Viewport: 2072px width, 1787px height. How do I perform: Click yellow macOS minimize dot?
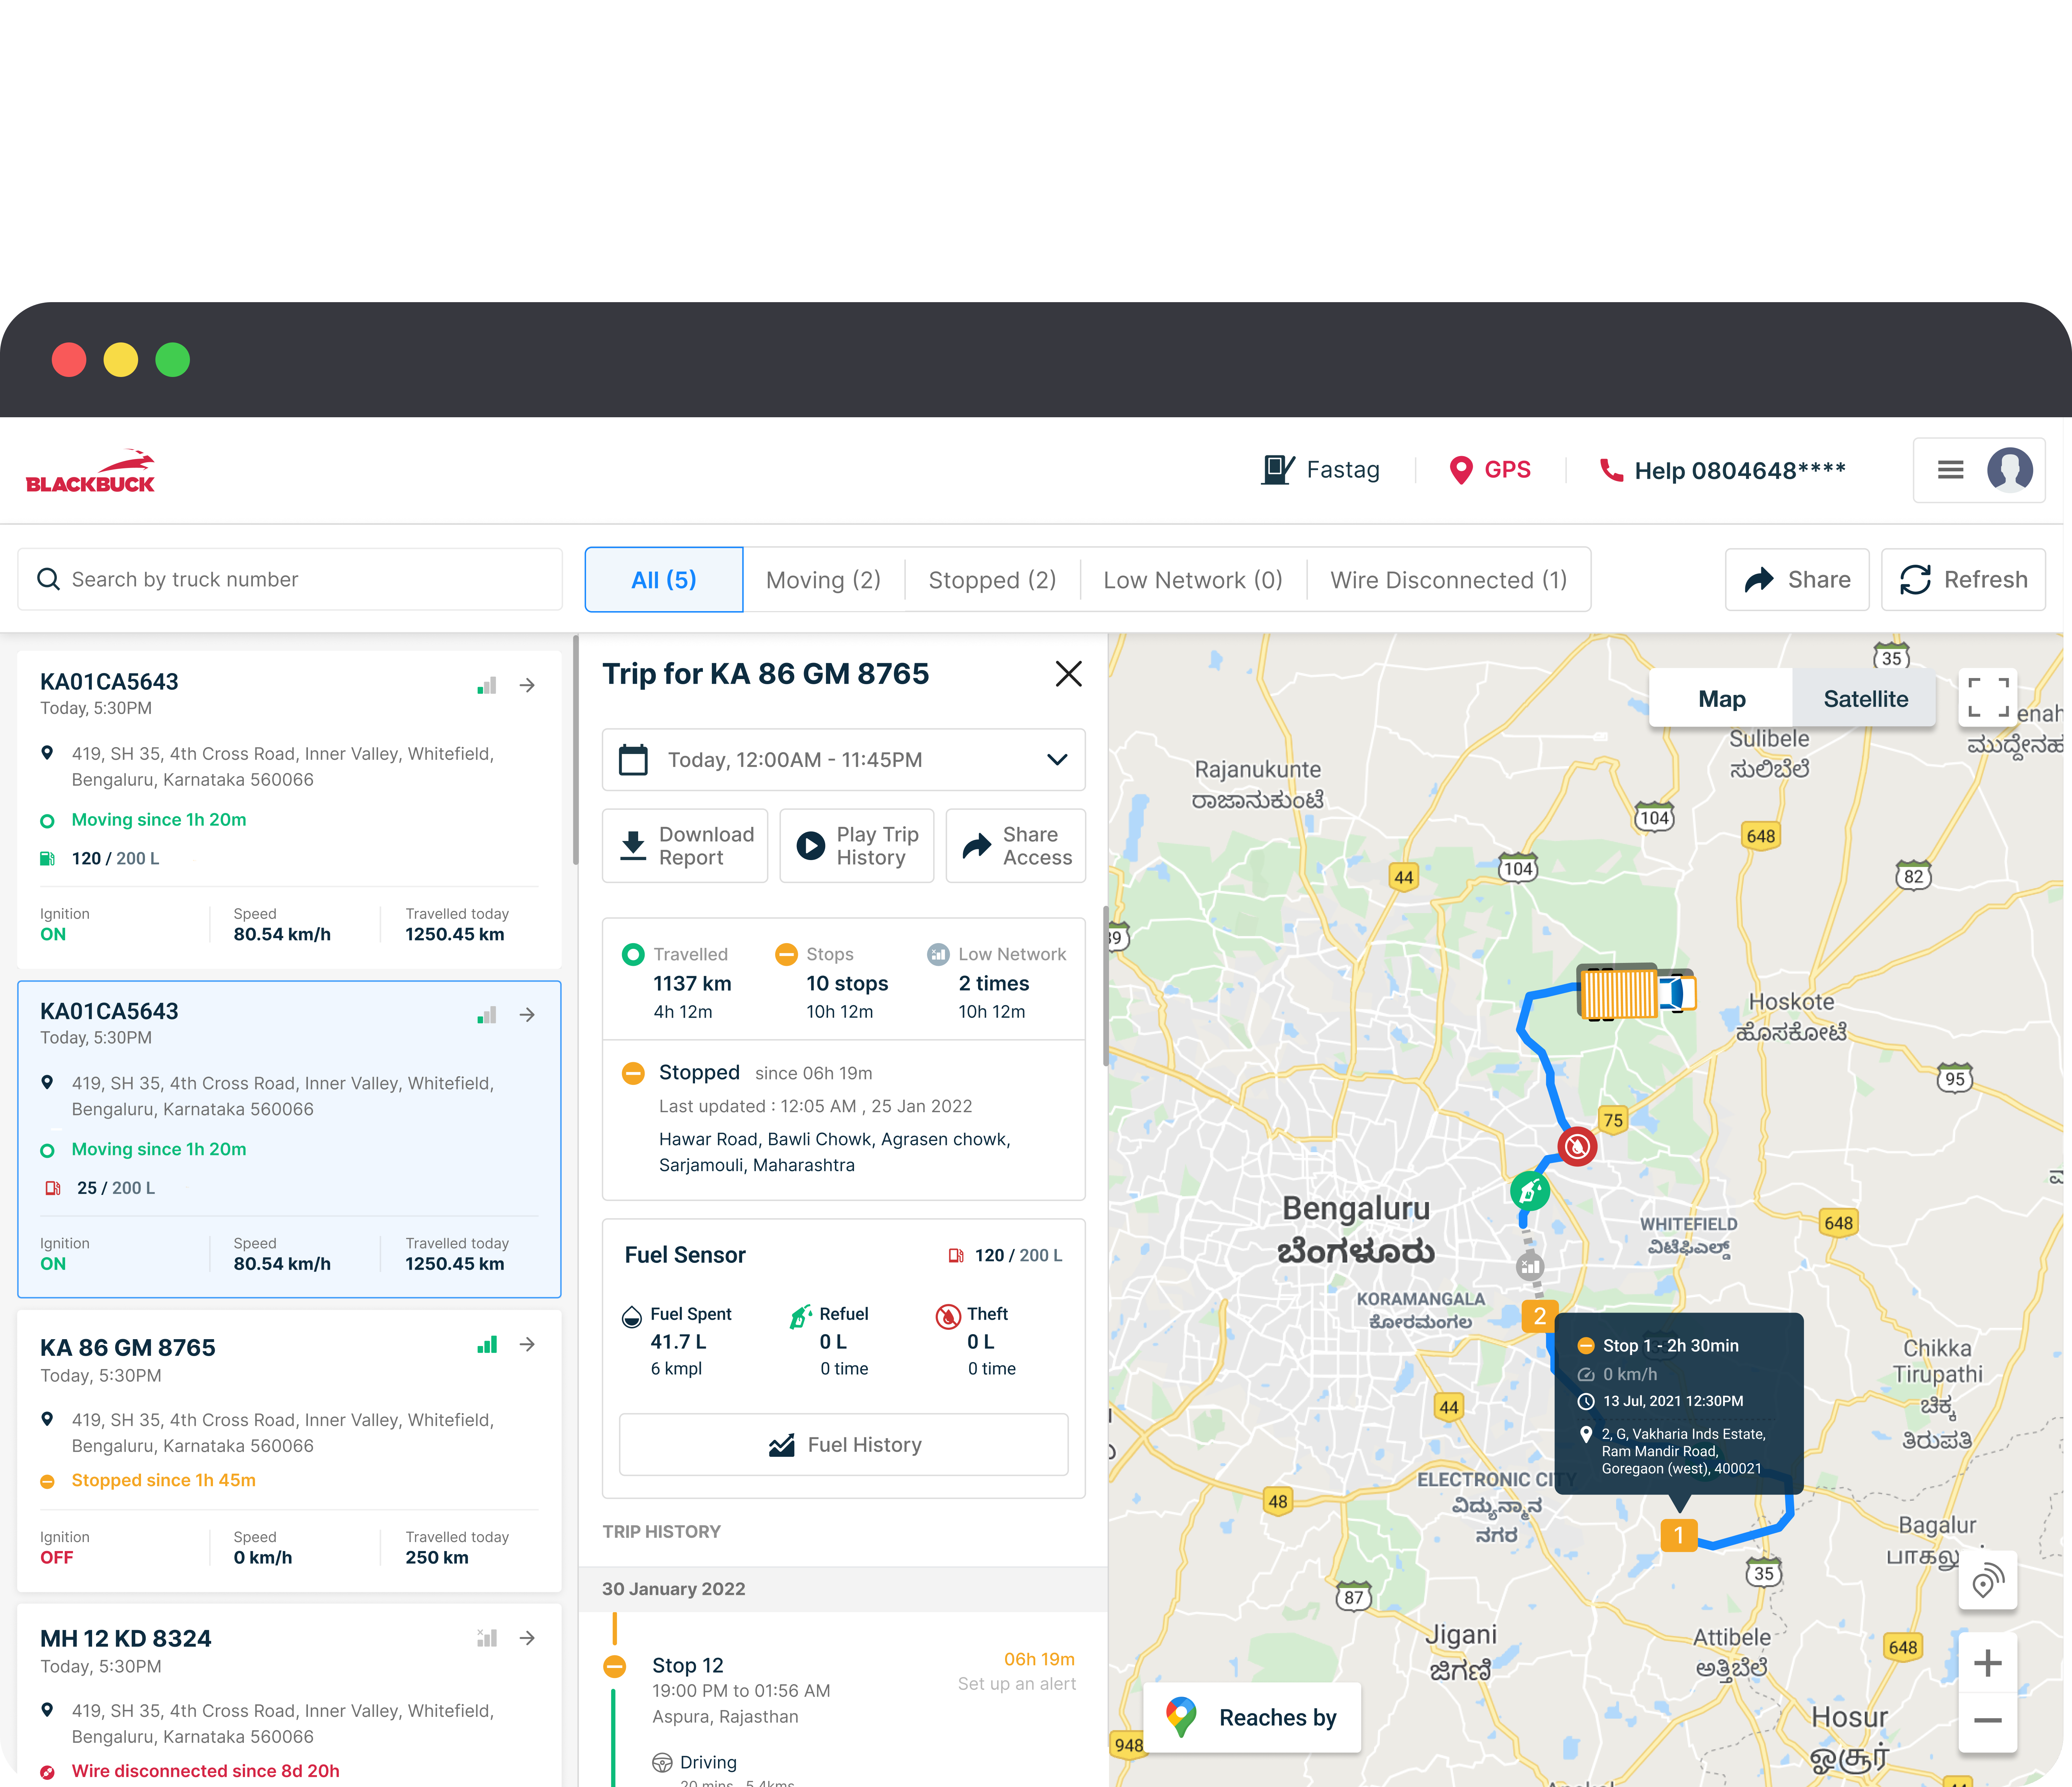121,360
